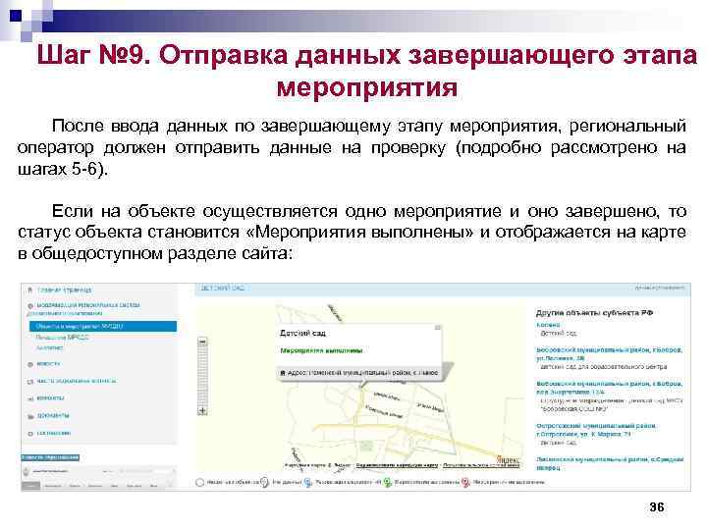Zoom in the map with plus button
The width and height of the screenshot is (707, 530).
click(x=203, y=411)
